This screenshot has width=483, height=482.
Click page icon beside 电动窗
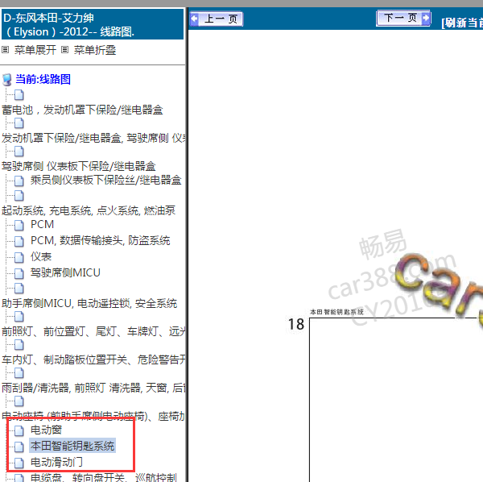click(x=19, y=430)
